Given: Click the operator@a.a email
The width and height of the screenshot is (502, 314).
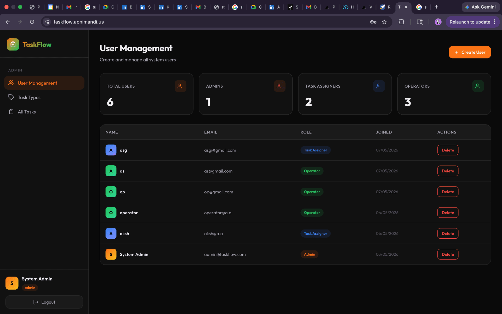Looking at the screenshot, I should click(218, 213).
